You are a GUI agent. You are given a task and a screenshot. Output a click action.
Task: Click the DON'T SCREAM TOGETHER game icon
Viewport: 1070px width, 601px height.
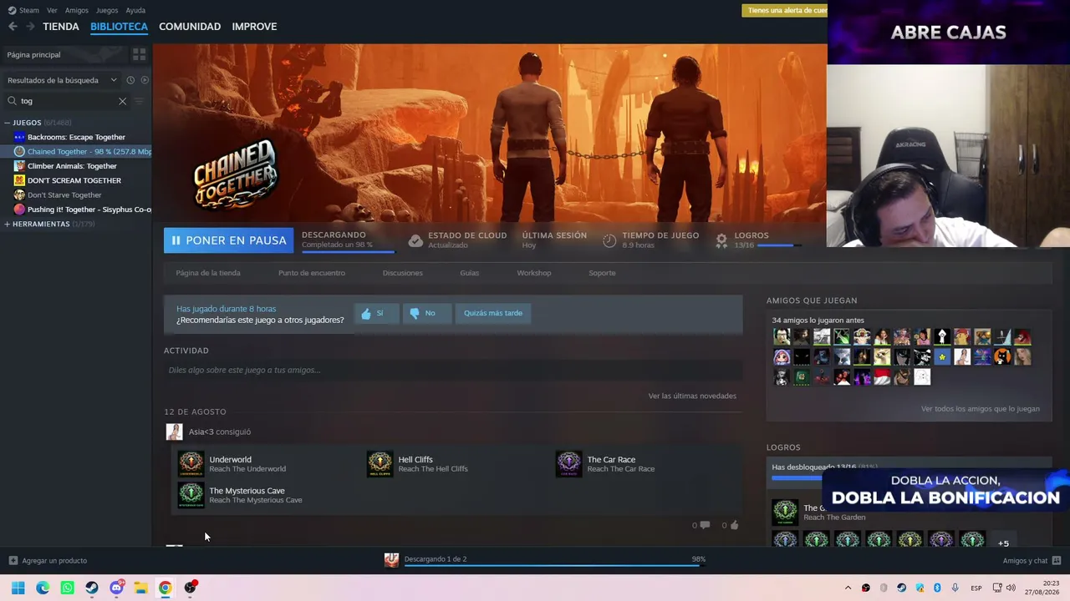point(19,180)
